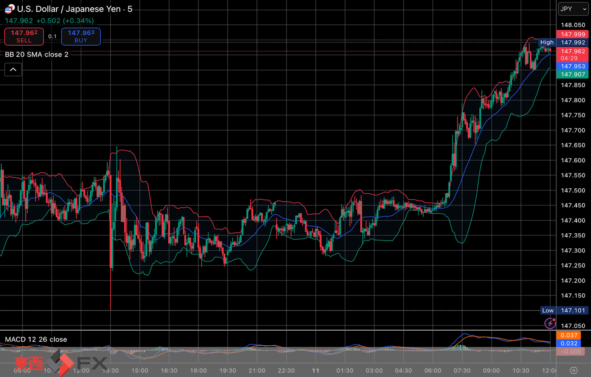Viewport: 591px width, 377px height.
Task: Click the green 147.907 Bollinger band tag
Action: [x=573, y=74]
